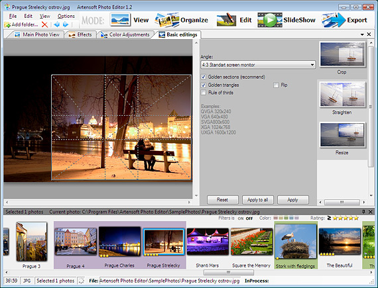This screenshot has width=378, height=288.
Task: Select the Resize tool thumbnail
Action: (x=342, y=134)
